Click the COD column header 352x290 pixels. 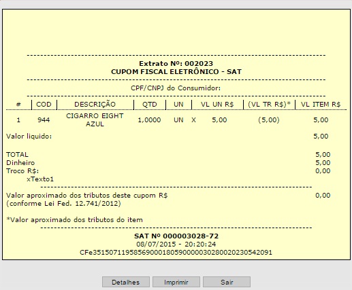(44, 105)
